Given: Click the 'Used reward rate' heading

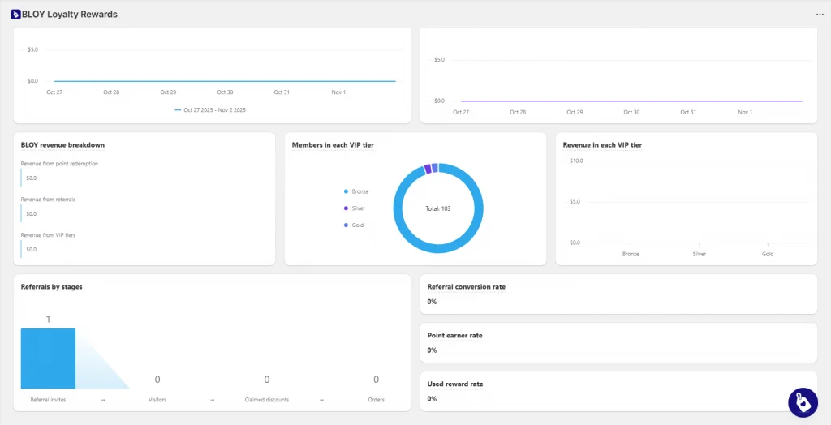Looking at the screenshot, I should tap(455, 384).
